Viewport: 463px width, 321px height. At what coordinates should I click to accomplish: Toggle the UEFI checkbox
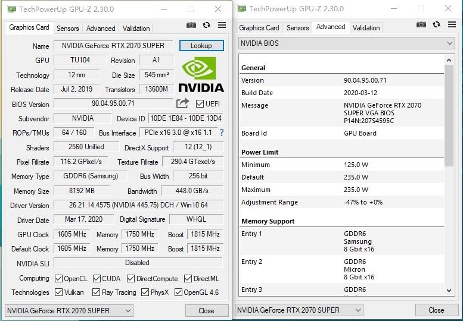[x=200, y=103]
